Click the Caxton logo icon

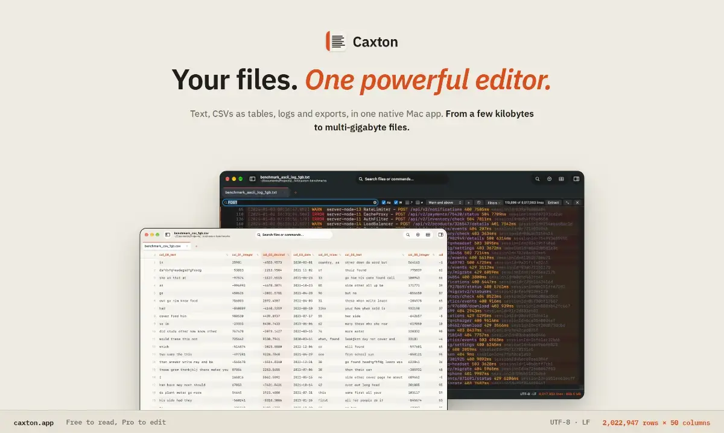coord(336,42)
